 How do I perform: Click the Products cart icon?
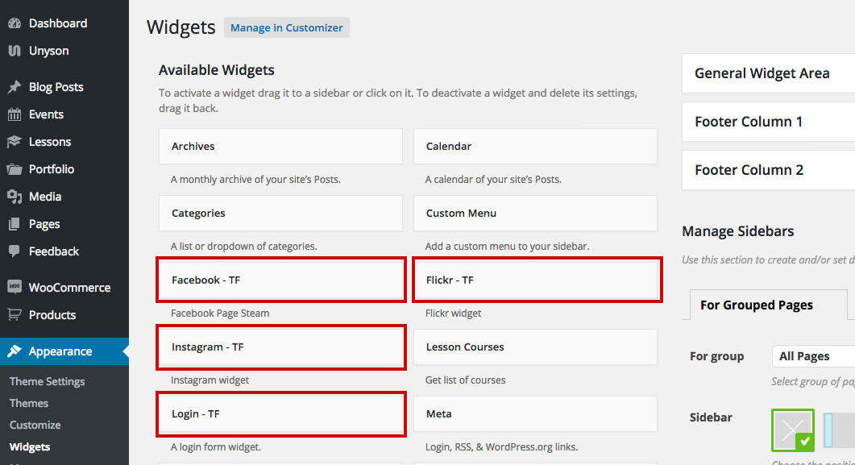pos(15,314)
